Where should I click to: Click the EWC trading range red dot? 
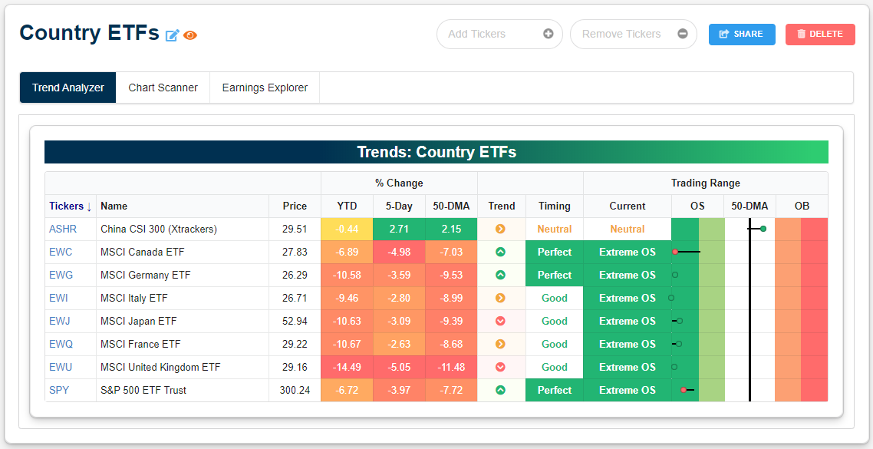(x=675, y=252)
